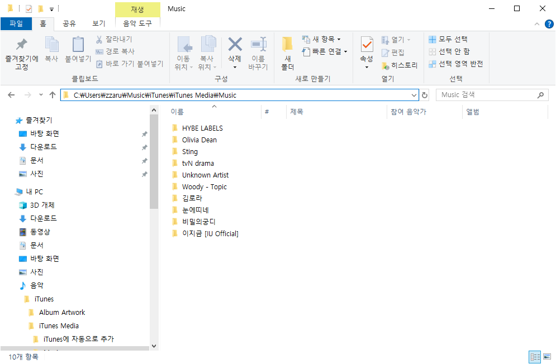
Task: Refresh the current folder view
Action: click(x=425, y=95)
